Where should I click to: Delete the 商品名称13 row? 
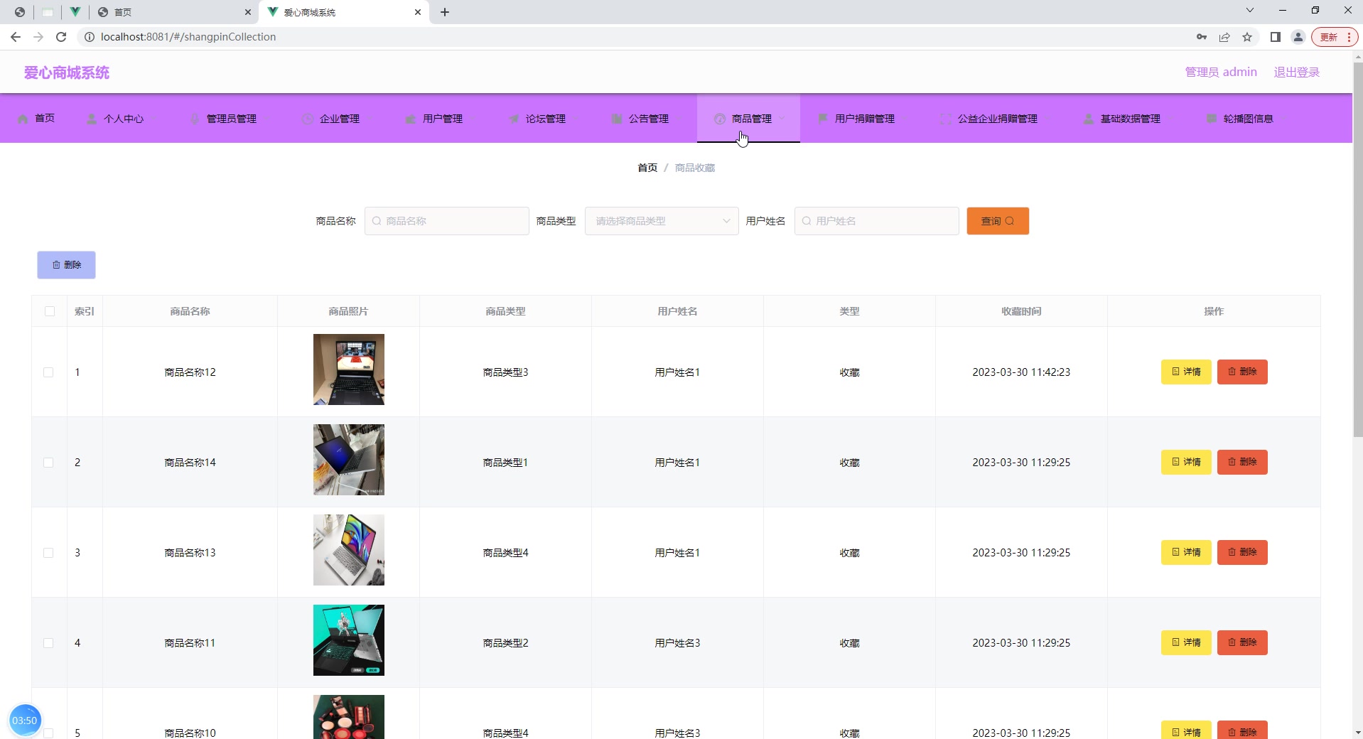(x=1242, y=552)
